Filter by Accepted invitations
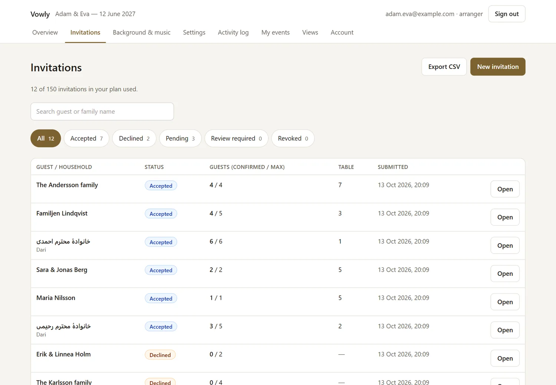The height and width of the screenshot is (385, 556). click(86, 138)
